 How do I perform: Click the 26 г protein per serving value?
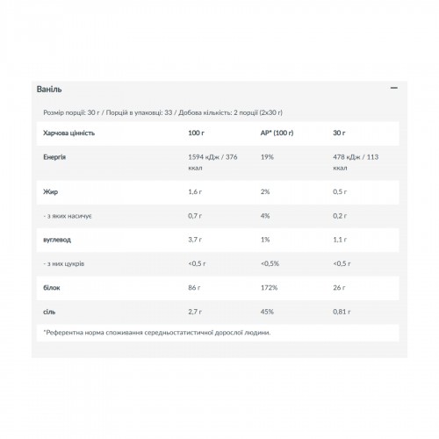click(x=339, y=288)
